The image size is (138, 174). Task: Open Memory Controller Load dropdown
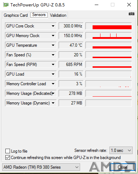point(31,84)
